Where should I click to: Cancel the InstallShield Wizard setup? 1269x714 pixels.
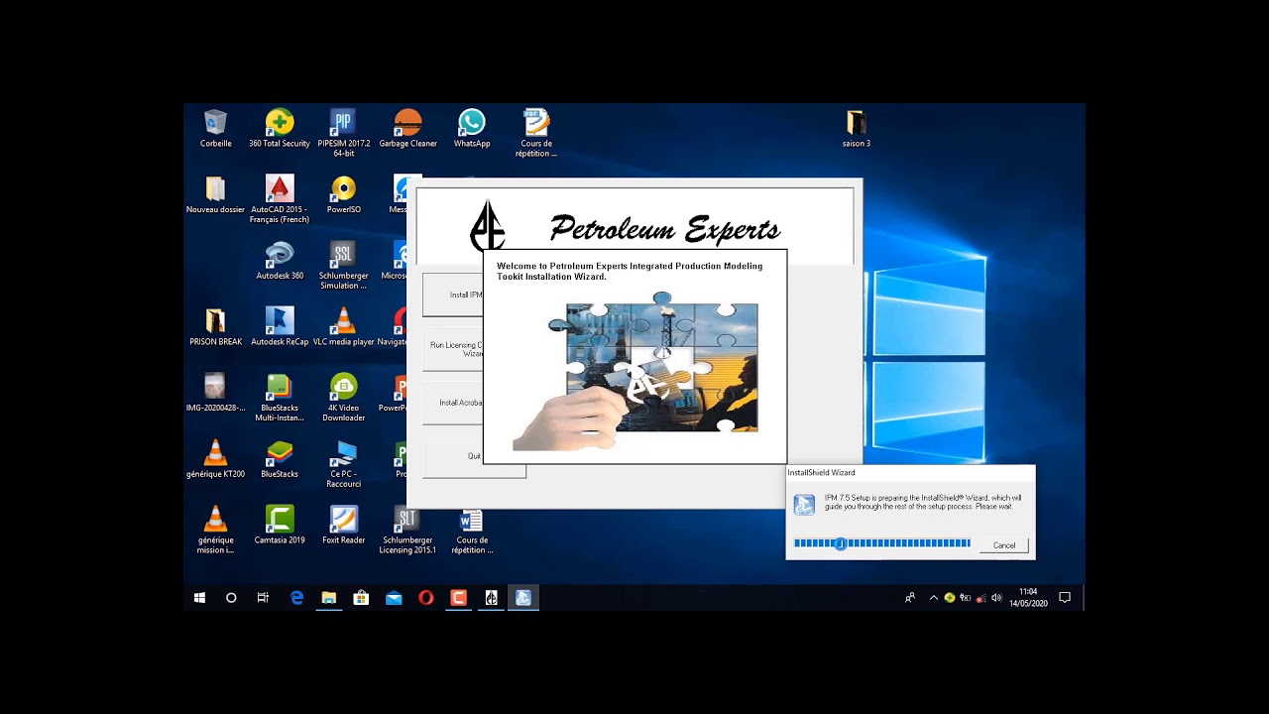(1004, 545)
